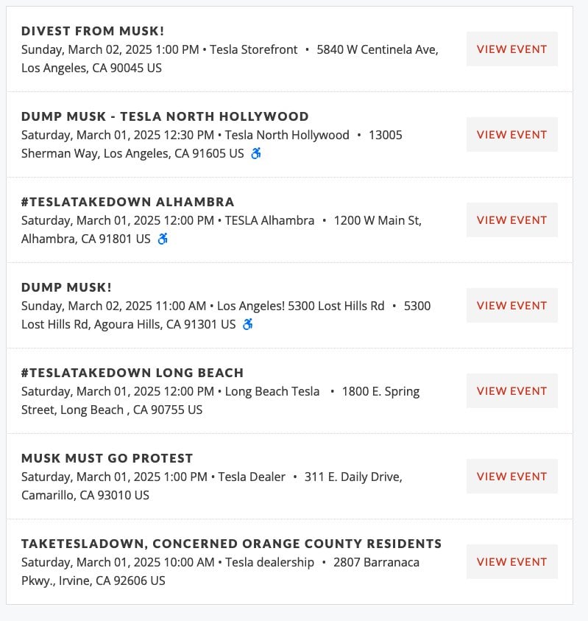Open View Event for Dump Musk Agoura Hills
The width and height of the screenshot is (588, 621).
coord(511,306)
